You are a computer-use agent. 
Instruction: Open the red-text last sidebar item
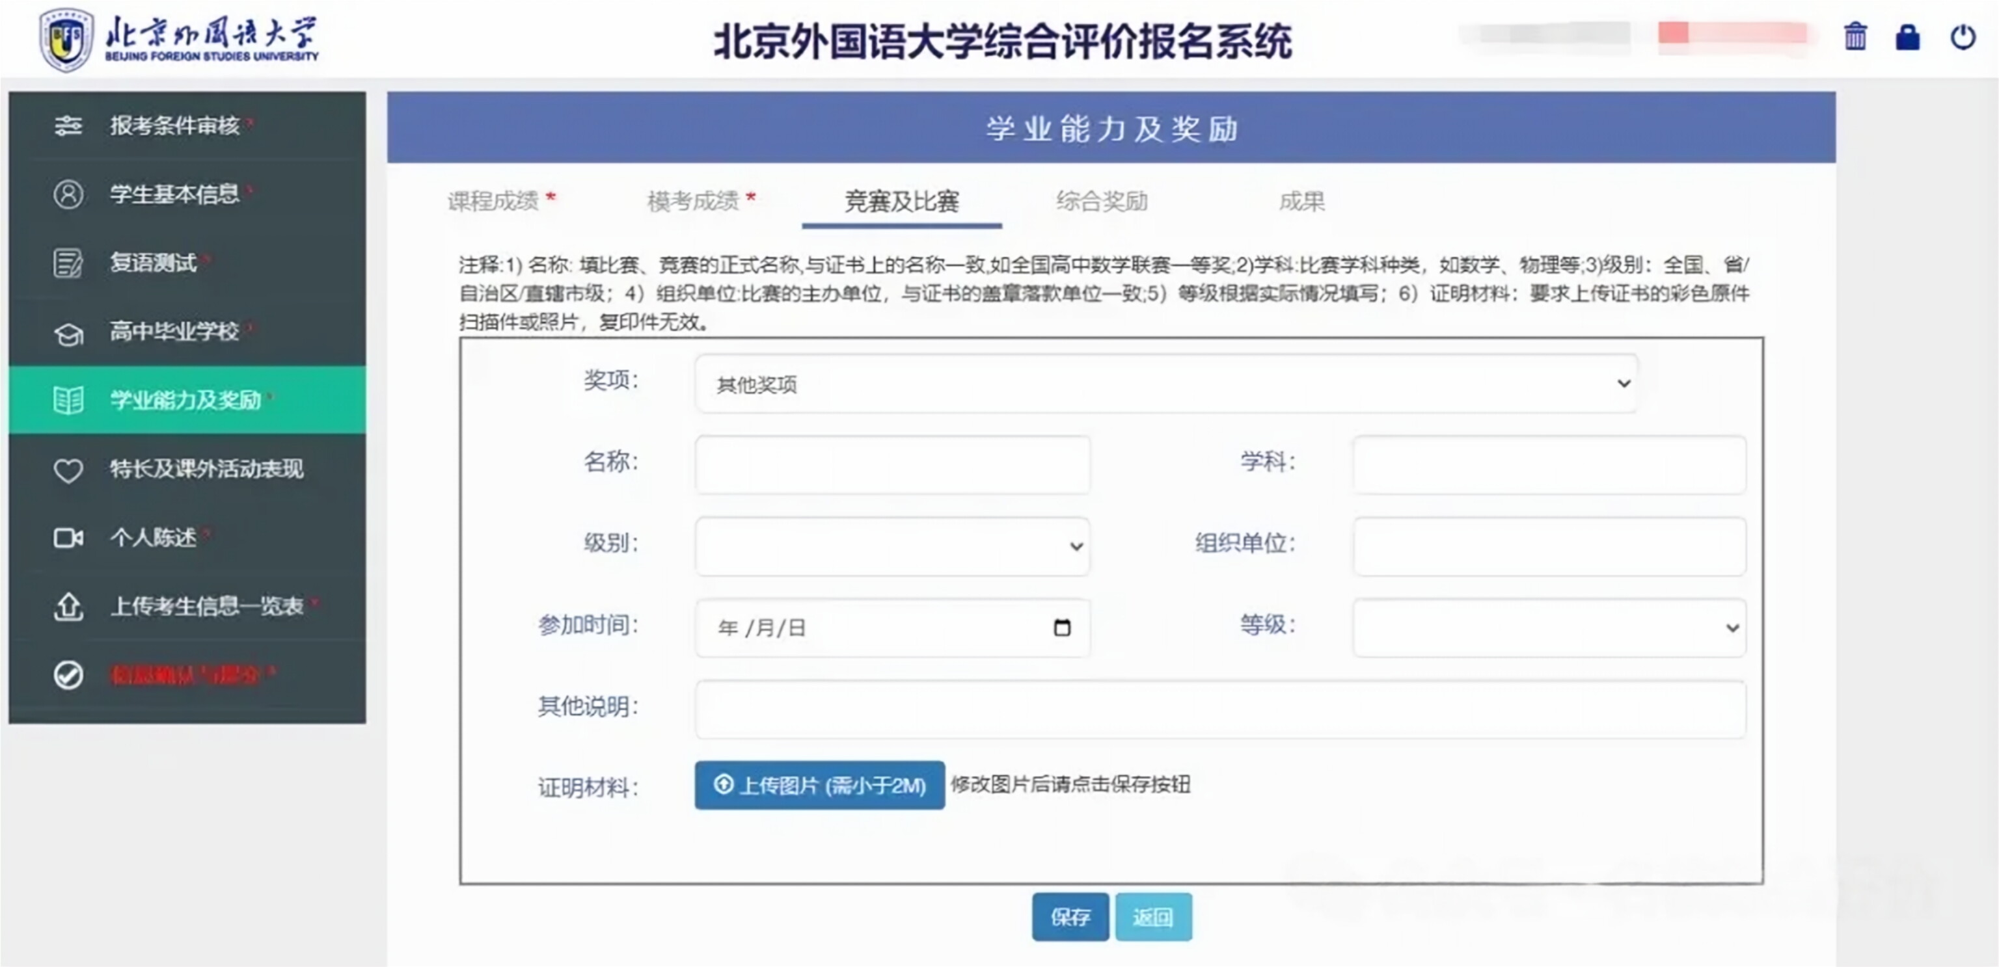(187, 674)
